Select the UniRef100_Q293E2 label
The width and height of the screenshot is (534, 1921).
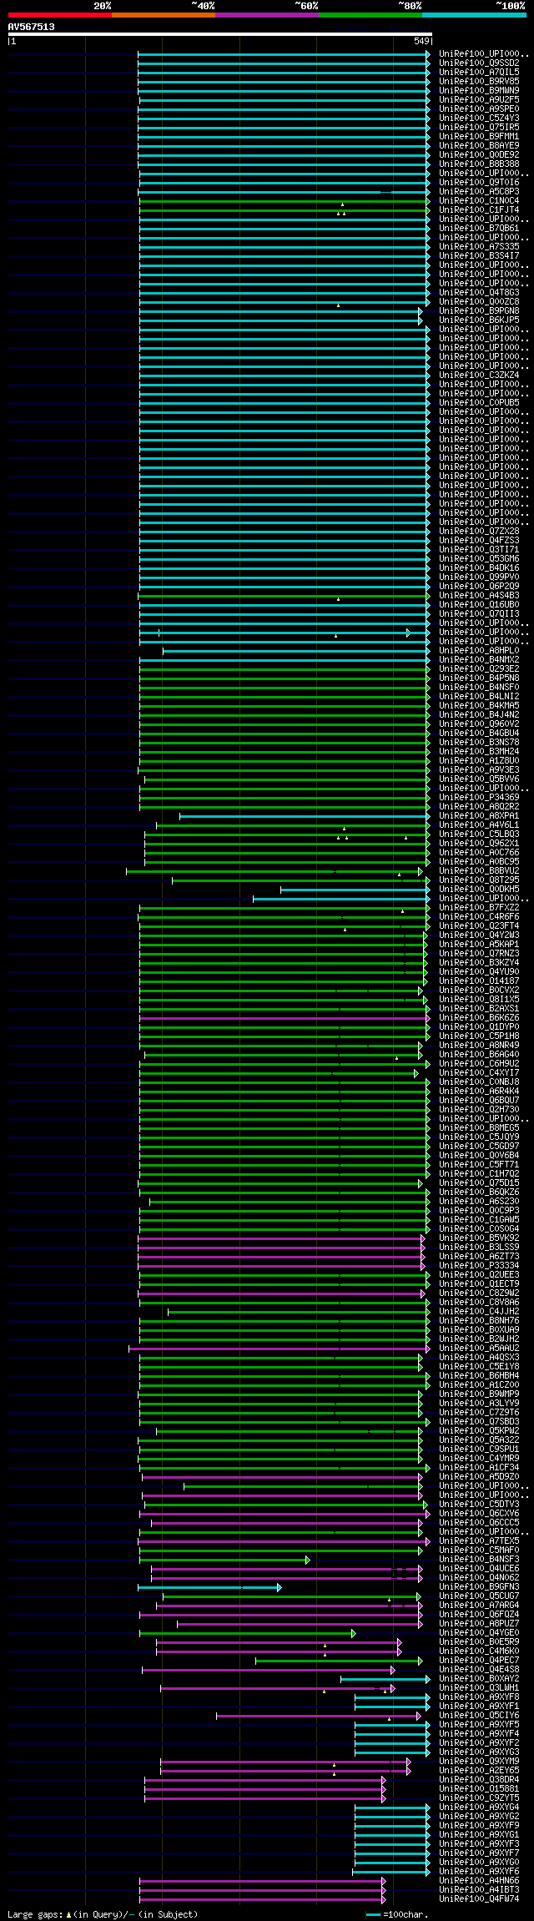479,668
